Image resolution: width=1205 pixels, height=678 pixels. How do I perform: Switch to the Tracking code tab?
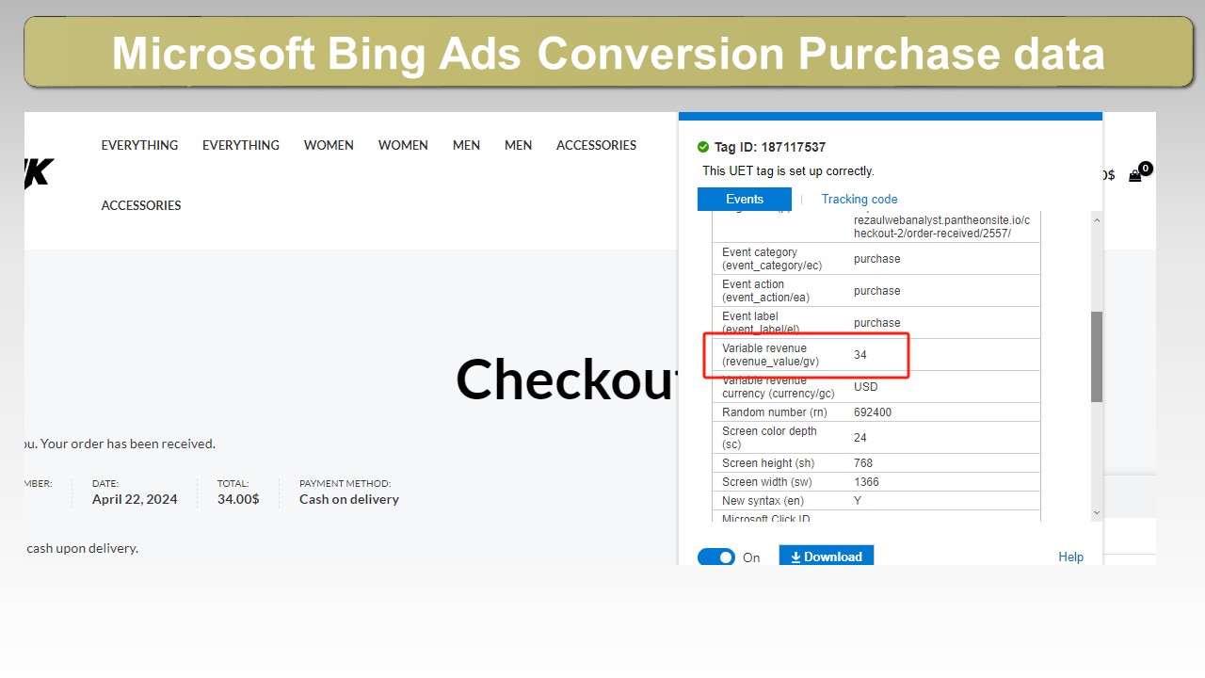point(860,199)
